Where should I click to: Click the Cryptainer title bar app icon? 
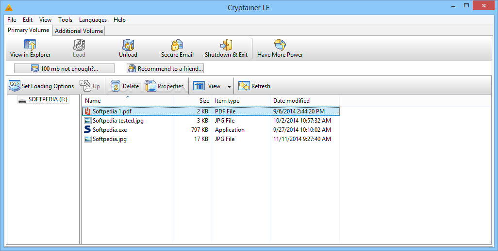point(9,8)
